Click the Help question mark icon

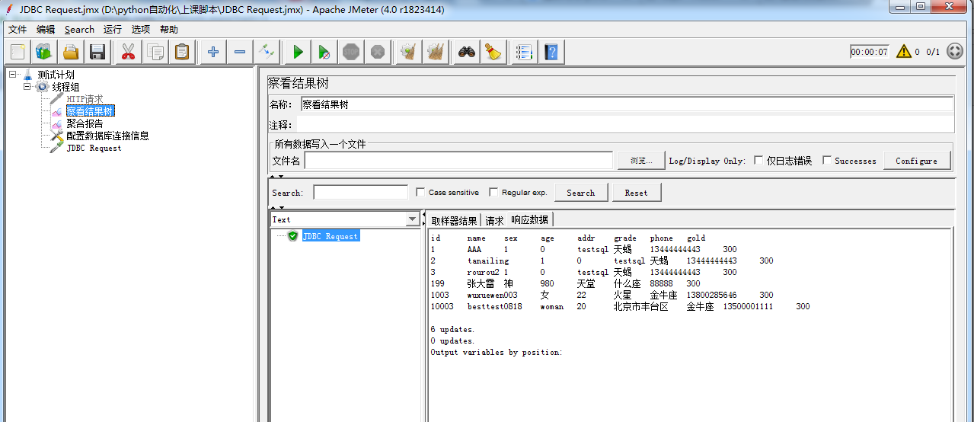coord(551,52)
